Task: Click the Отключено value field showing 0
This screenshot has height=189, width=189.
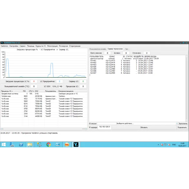Action: coord(147,53)
